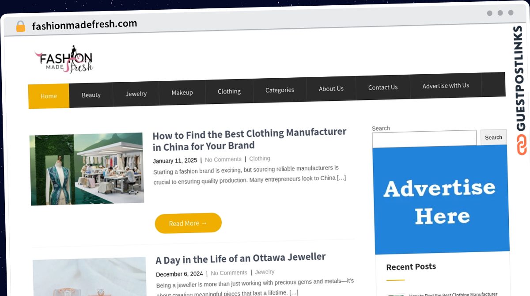
Task: Go to the Jewelry section
Action: click(136, 94)
